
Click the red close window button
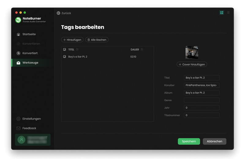coord(17,13)
